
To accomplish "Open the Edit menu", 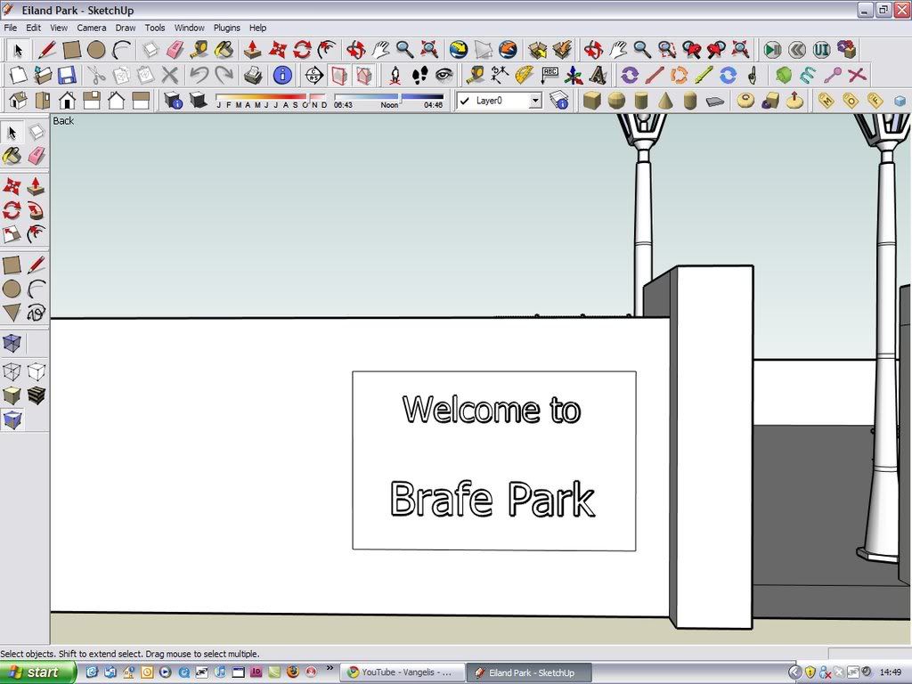I will [33, 28].
